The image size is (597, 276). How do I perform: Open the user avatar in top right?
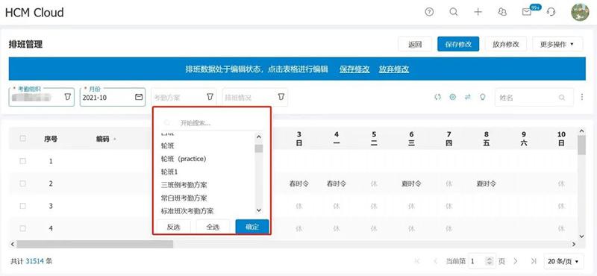coord(580,12)
